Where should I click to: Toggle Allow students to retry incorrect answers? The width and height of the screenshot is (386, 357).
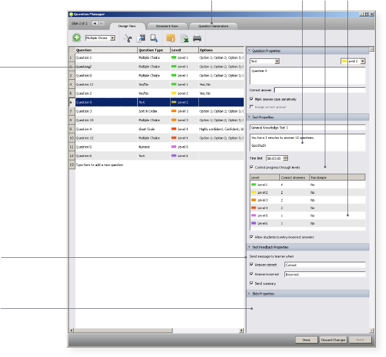(x=251, y=237)
